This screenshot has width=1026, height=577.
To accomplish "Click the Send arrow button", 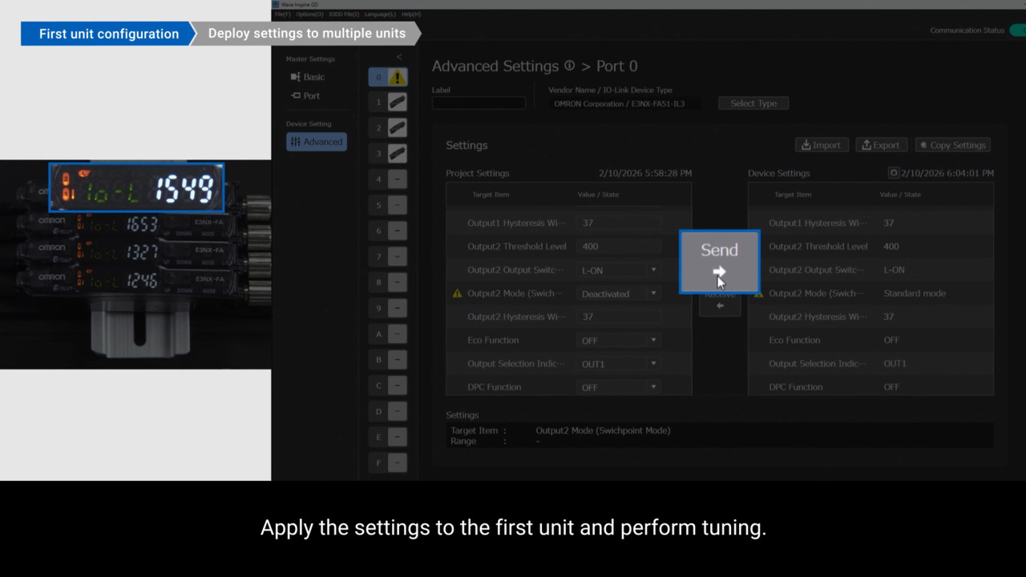I will pyautogui.click(x=719, y=262).
